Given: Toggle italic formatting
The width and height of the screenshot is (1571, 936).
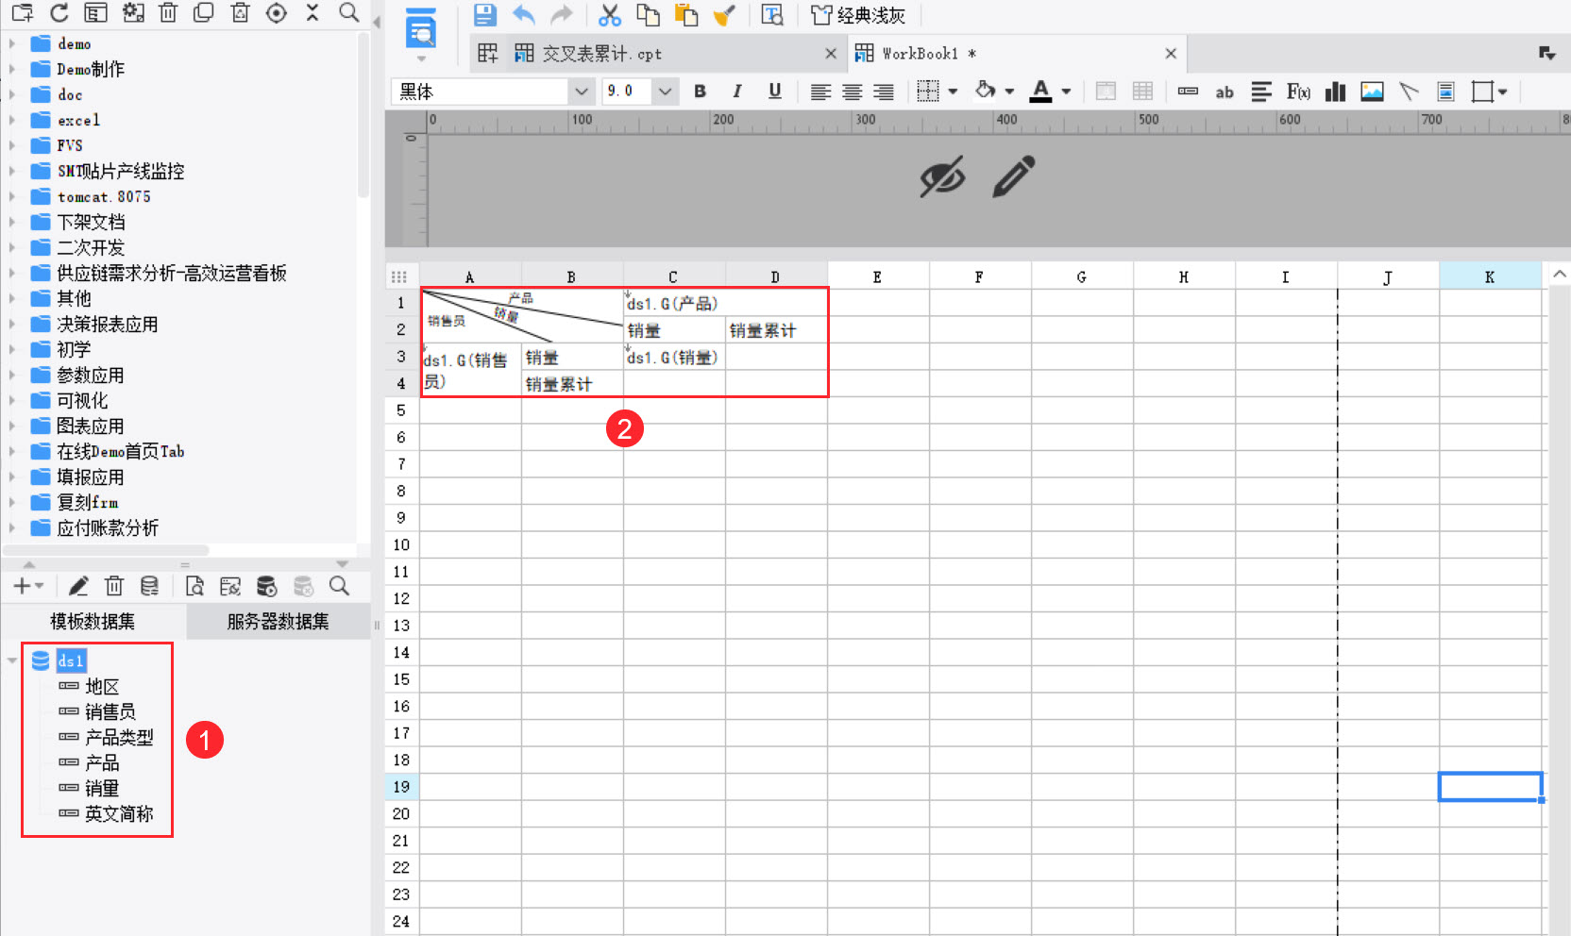Looking at the screenshot, I should point(737,92).
